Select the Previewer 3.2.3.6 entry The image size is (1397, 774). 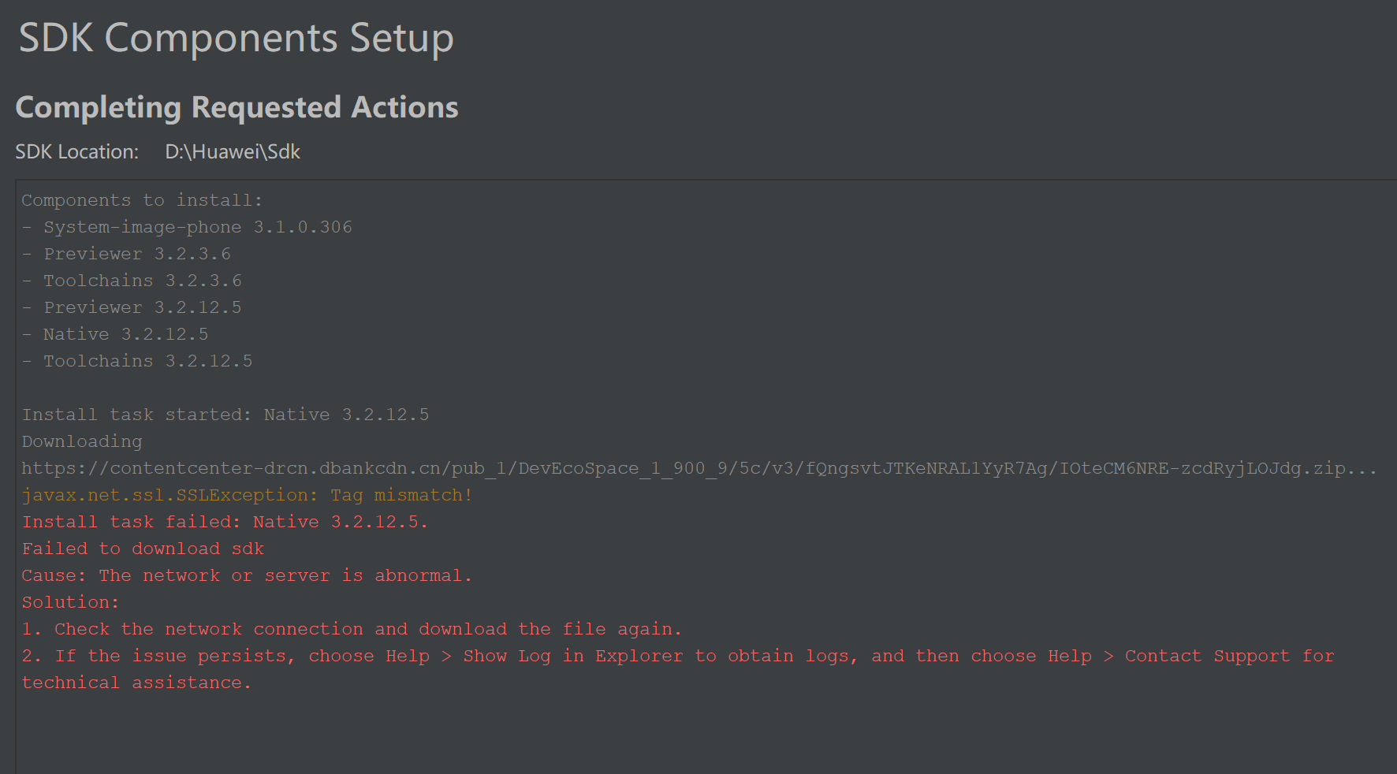point(126,254)
